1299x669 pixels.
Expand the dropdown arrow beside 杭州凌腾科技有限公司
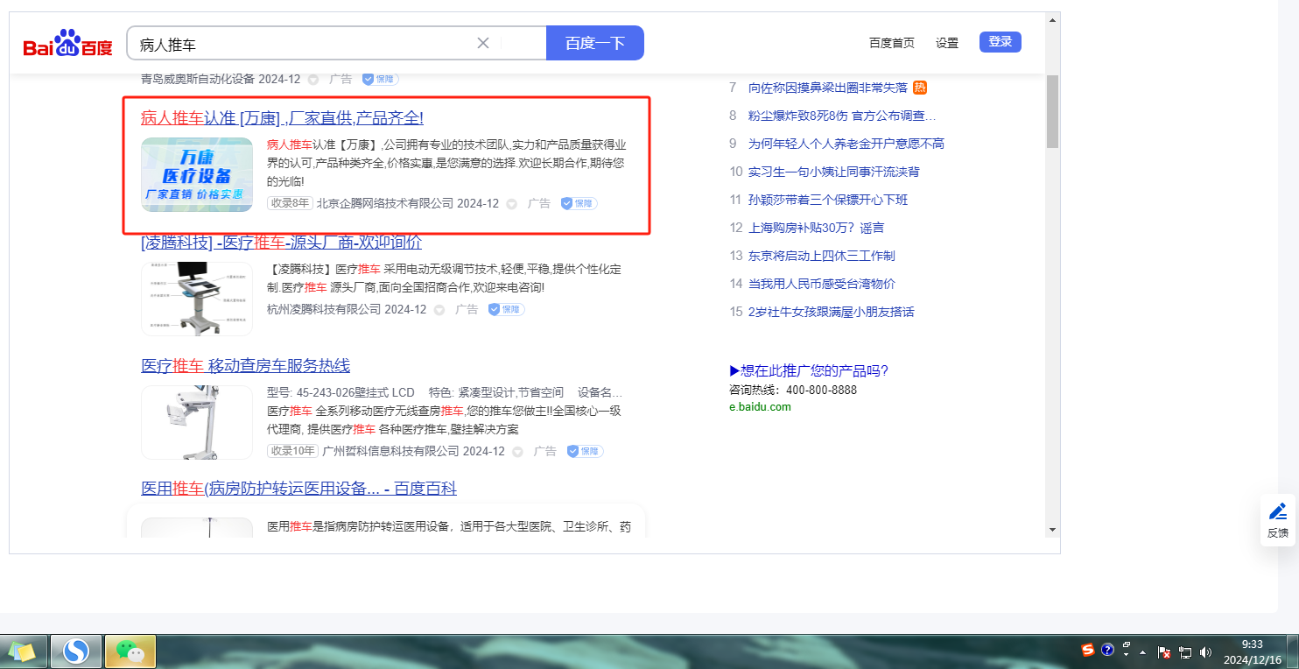pyautogui.click(x=439, y=310)
